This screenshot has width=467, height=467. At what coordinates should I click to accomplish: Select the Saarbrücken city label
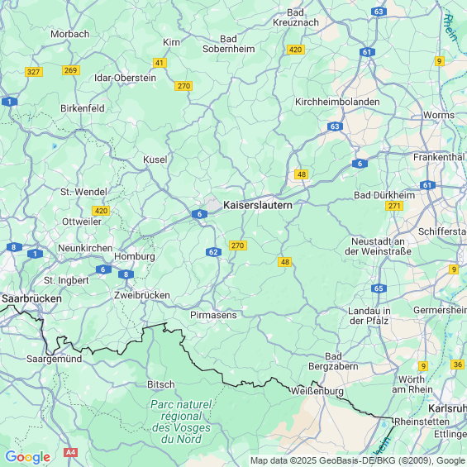32,298
